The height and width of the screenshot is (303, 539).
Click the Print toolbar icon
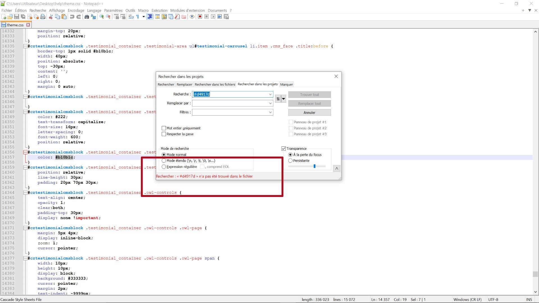click(43, 17)
